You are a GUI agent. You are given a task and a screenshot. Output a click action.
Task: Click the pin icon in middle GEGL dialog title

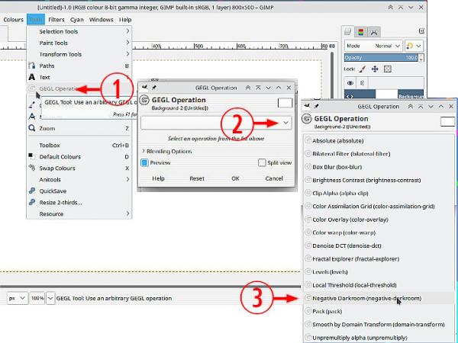click(154, 88)
